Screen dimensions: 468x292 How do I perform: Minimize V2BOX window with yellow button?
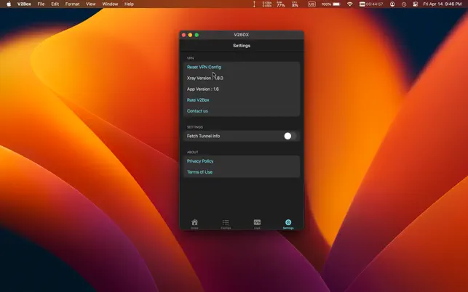tap(190, 35)
